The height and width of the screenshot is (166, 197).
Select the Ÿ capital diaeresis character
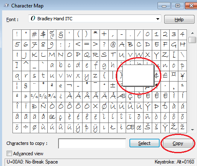pos(165,128)
